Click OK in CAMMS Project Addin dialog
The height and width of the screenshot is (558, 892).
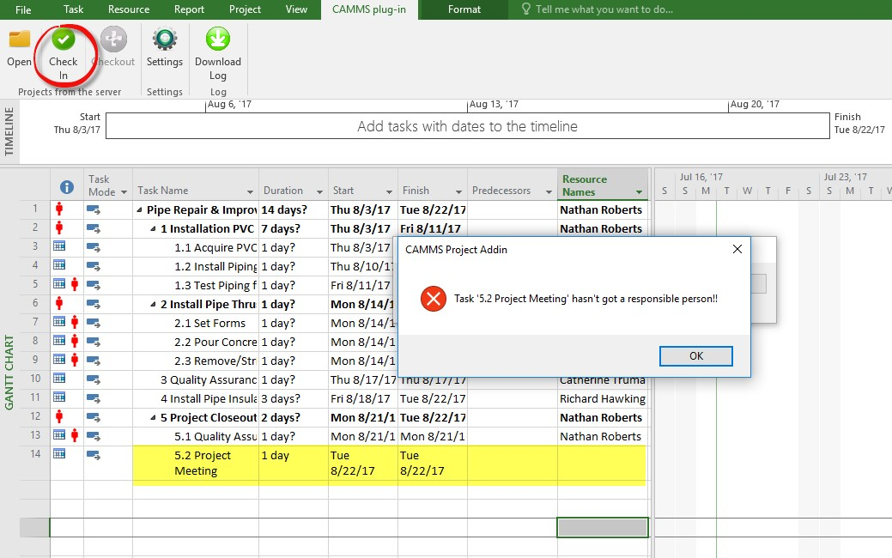[696, 356]
